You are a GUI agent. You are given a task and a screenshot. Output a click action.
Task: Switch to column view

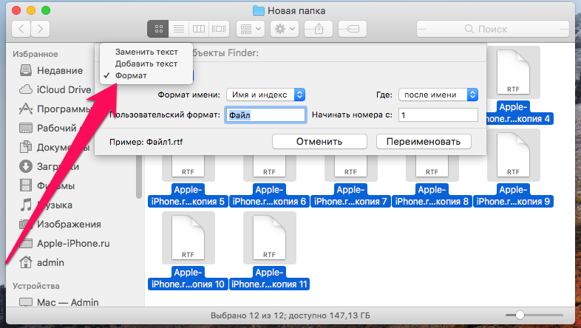coord(199,29)
